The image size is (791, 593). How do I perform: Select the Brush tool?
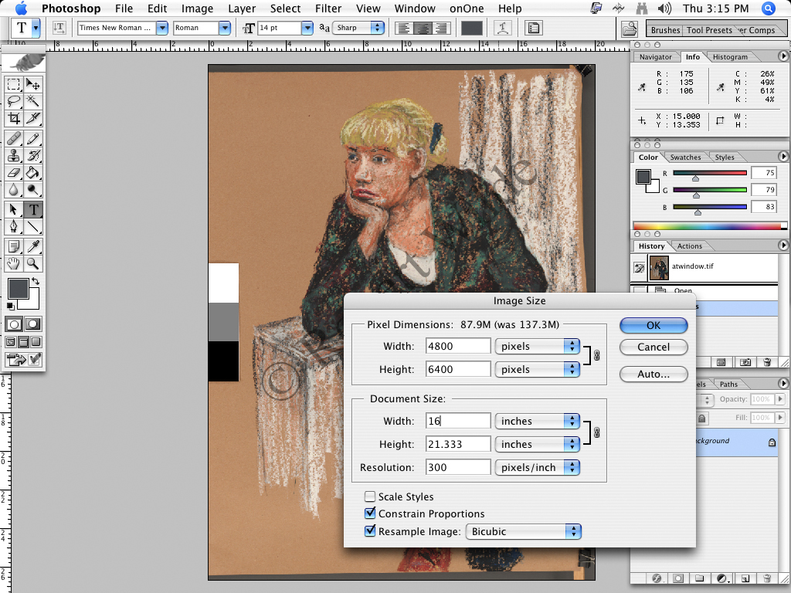[32, 138]
